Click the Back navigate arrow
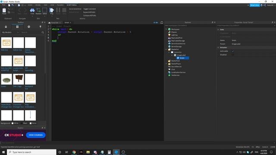Image resolution: width=276 pixels, height=155 pixels. tap(19, 10)
